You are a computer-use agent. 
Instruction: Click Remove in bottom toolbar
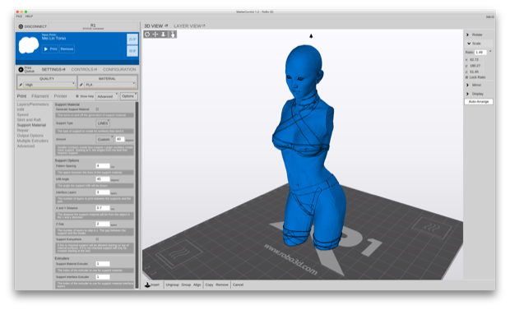[222, 285]
